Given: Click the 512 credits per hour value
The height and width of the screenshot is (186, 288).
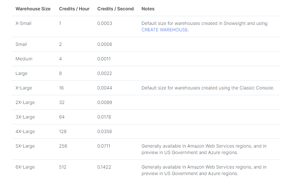Looking at the screenshot, I should click(63, 167).
